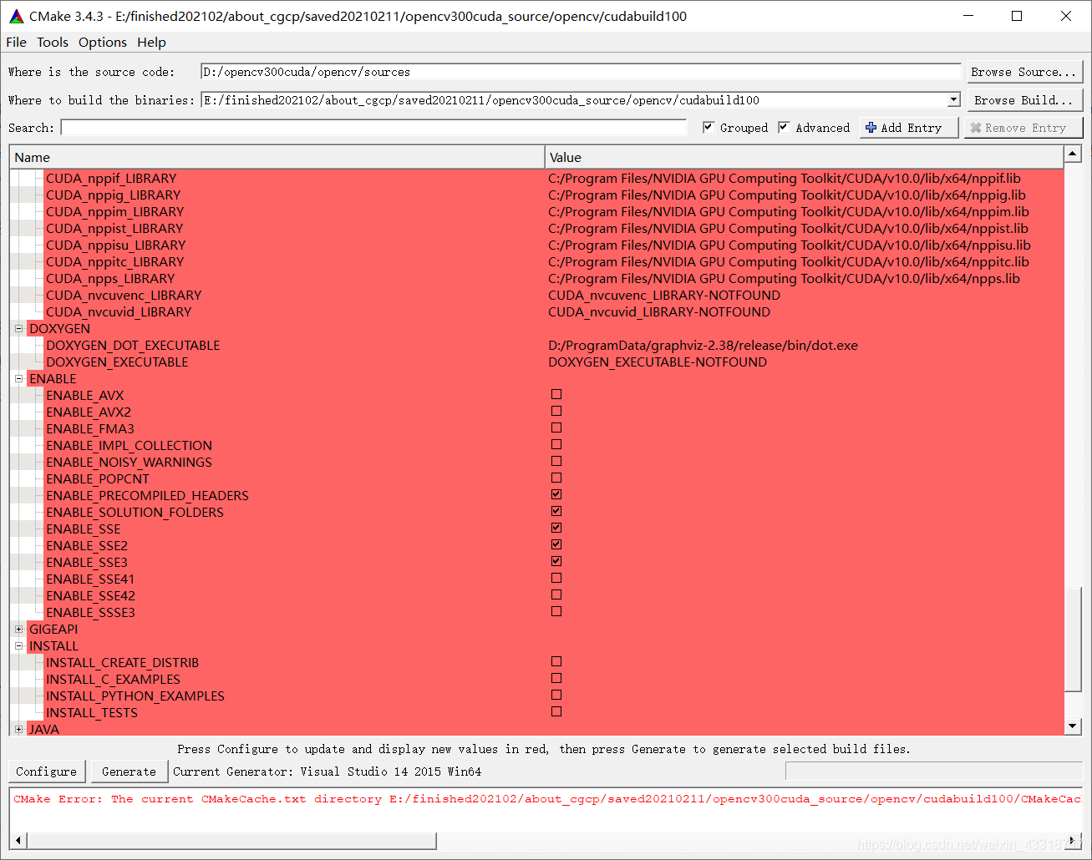Click the CMake Error message text
This screenshot has width=1092, height=860.
coord(547,799)
